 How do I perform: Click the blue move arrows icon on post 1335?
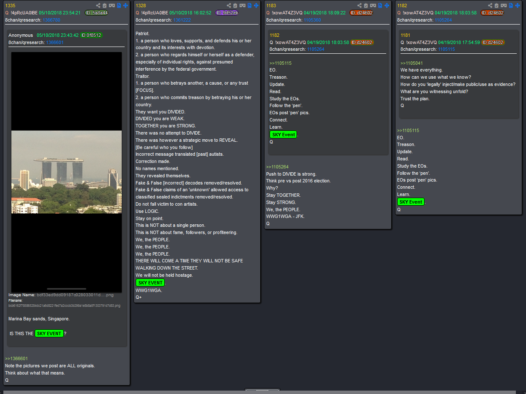125,6
